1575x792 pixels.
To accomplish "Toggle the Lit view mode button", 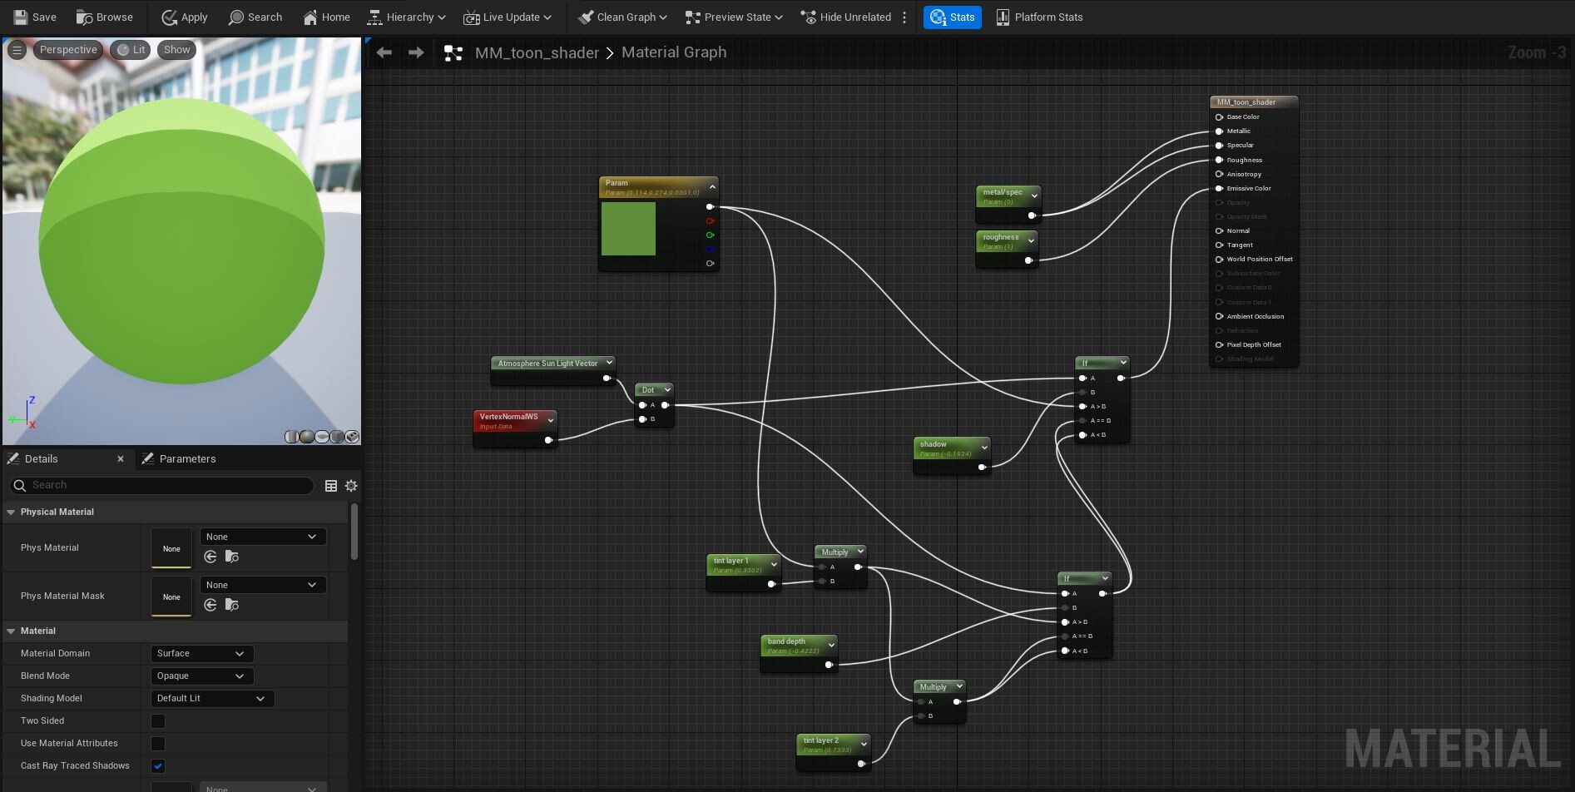I will [131, 50].
